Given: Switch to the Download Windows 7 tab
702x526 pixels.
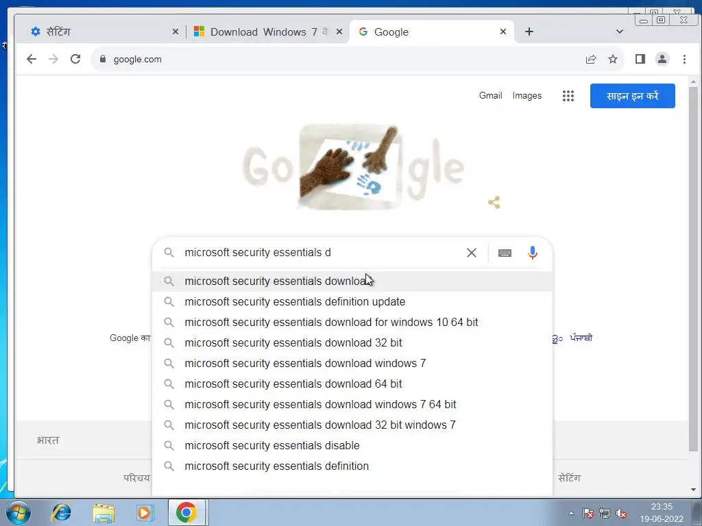Looking at the screenshot, I should 267,32.
